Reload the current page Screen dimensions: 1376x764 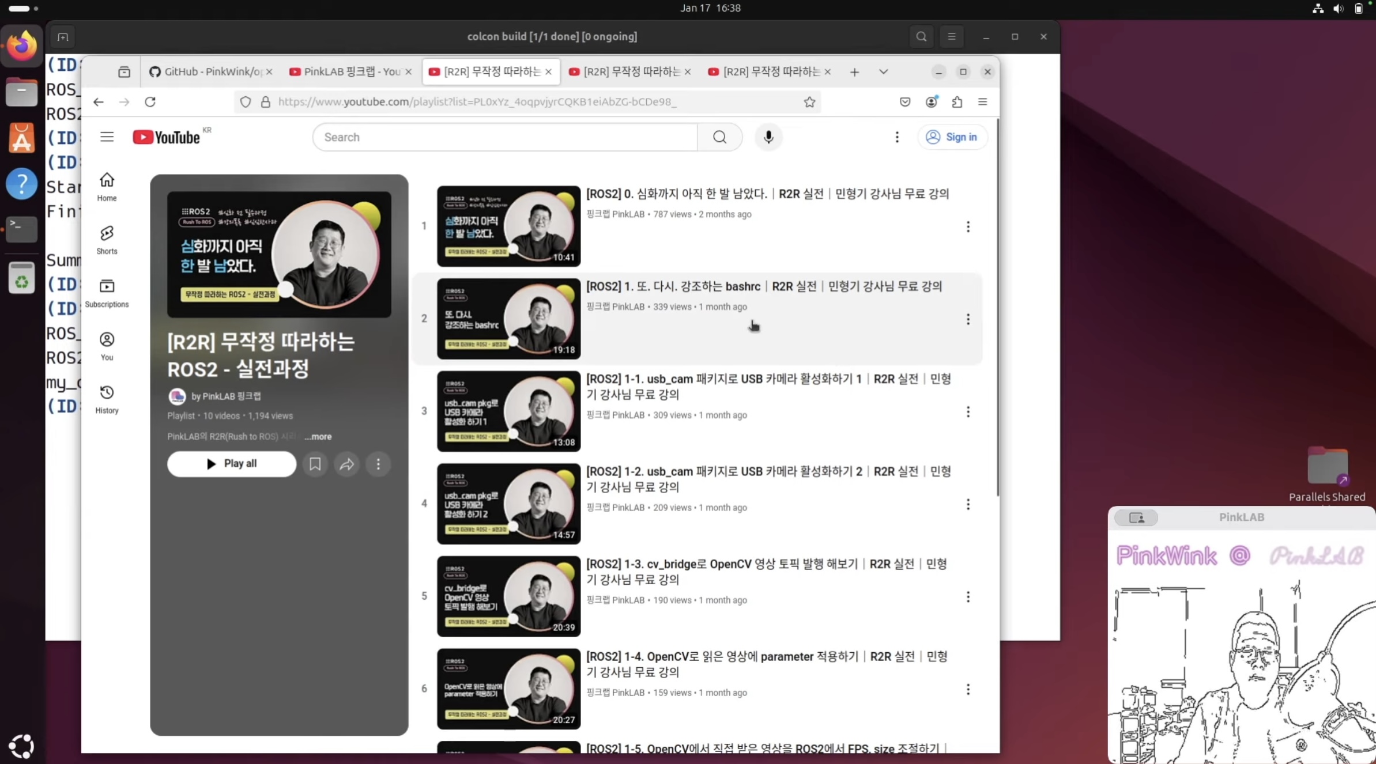[x=150, y=102]
